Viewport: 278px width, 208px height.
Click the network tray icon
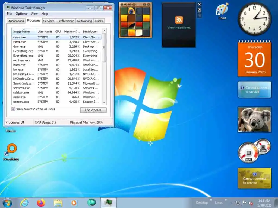237,203
